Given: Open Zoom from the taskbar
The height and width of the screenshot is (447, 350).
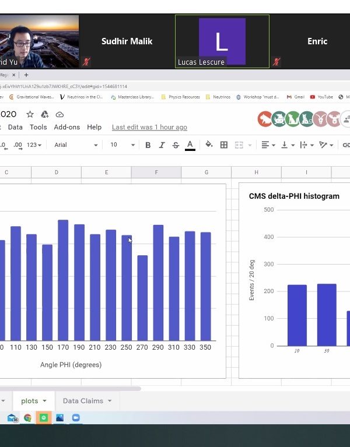Looking at the screenshot, I should tap(75, 418).
